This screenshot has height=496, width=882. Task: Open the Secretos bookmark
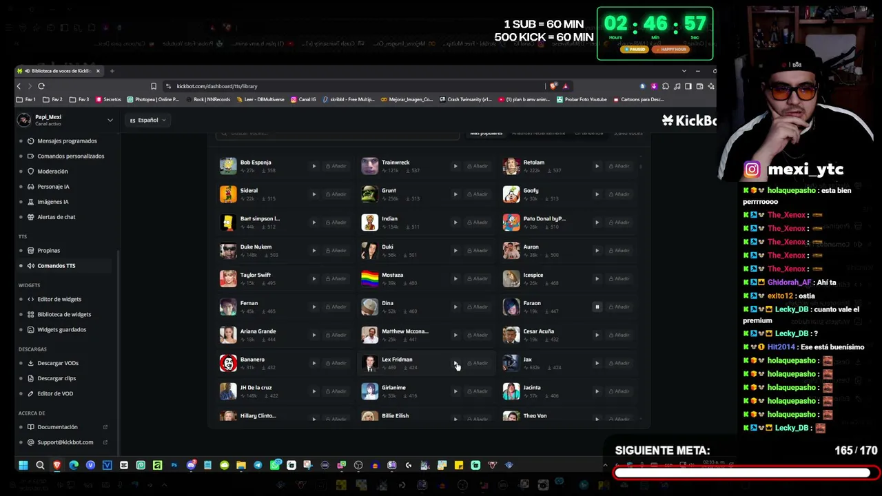click(108, 99)
